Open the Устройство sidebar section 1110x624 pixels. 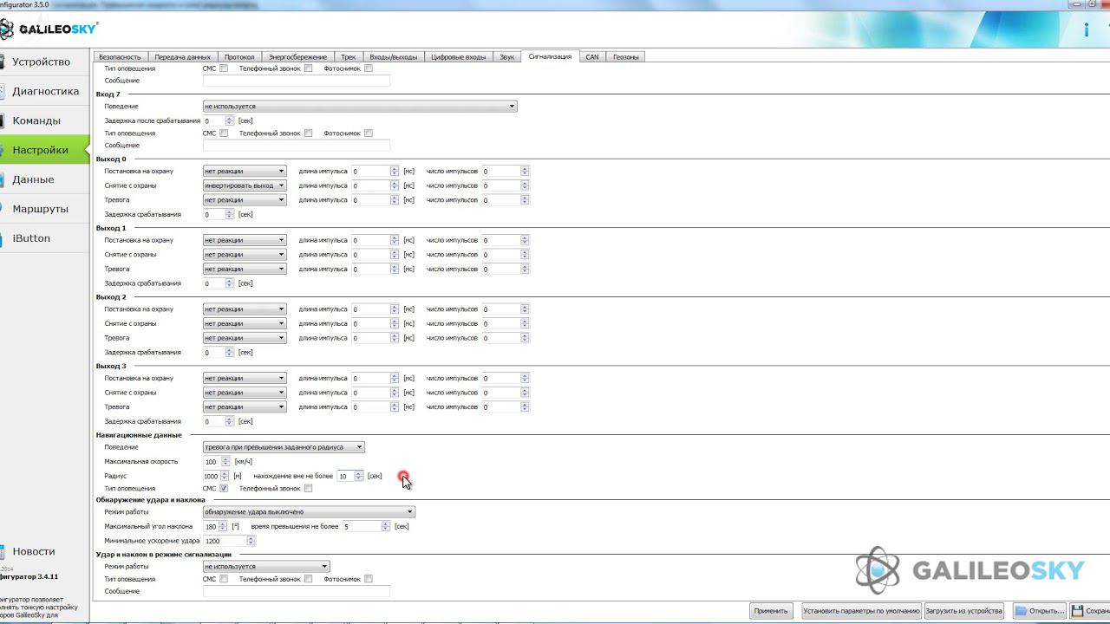pyautogui.click(x=42, y=62)
